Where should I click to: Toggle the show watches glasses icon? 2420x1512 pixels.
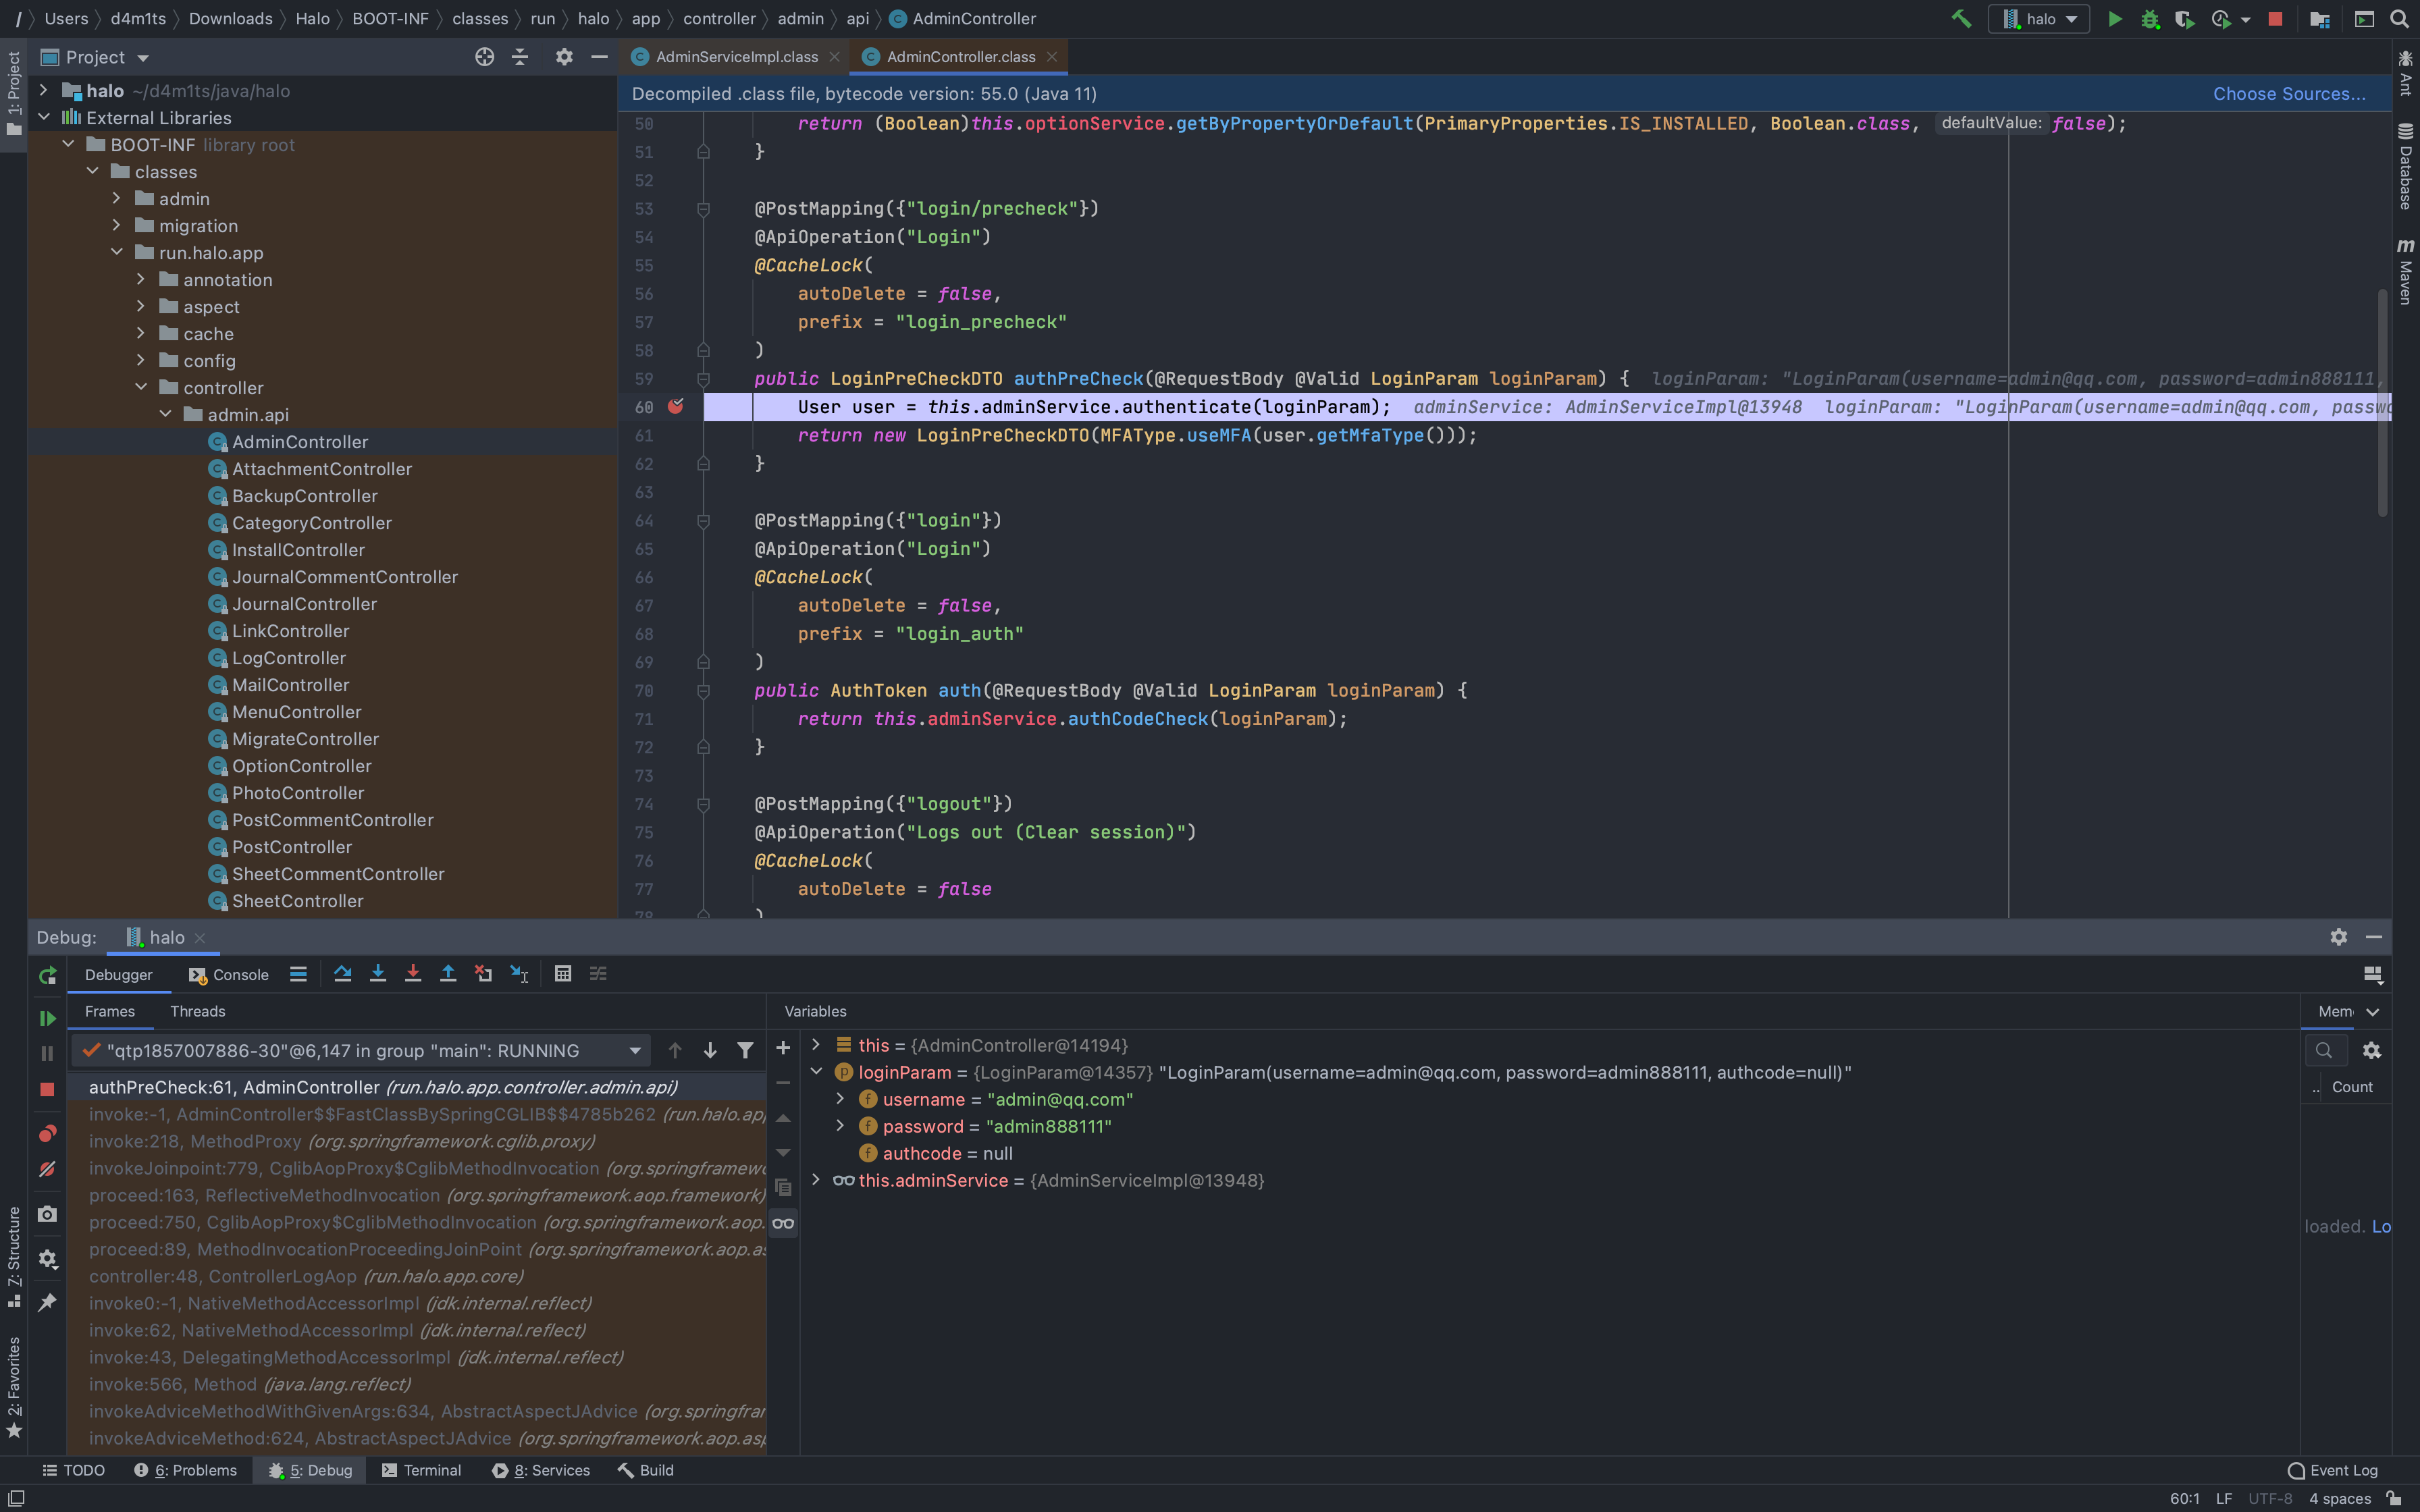tap(783, 1223)
